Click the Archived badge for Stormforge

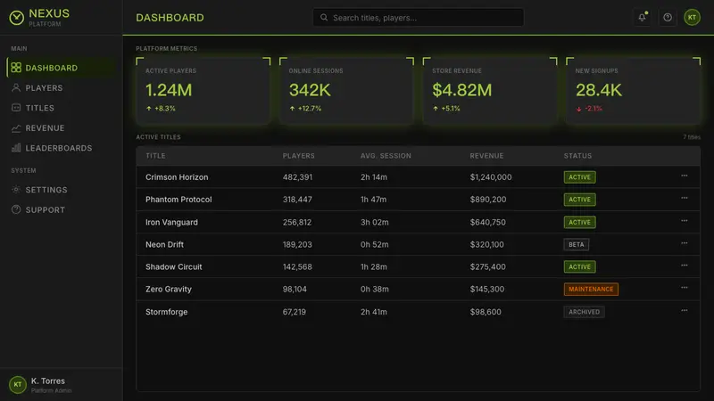(x=584, y=312)
